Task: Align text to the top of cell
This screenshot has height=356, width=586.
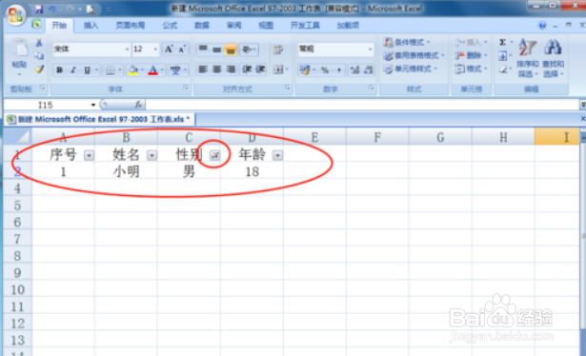Action: coord(203,49)
